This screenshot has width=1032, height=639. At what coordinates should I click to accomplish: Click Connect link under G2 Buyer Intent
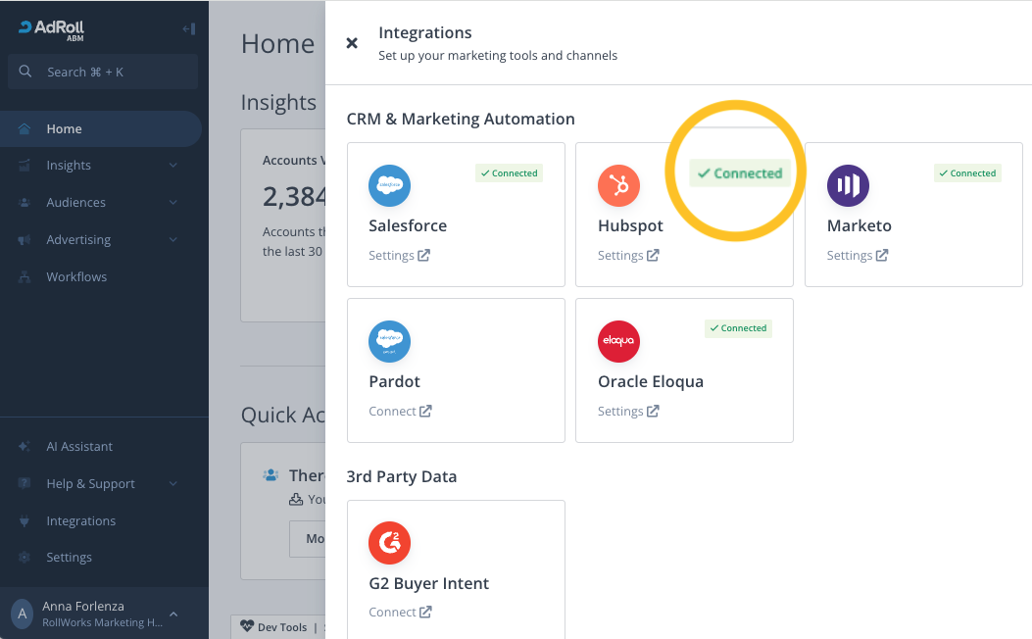click(x=399, y=613)
